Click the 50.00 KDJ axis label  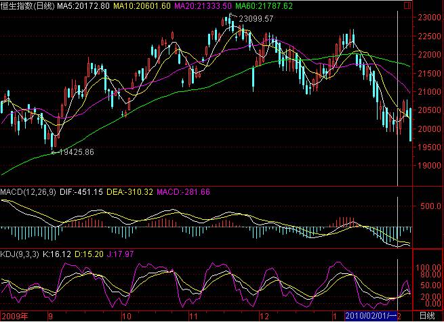(x=430, y=285)
